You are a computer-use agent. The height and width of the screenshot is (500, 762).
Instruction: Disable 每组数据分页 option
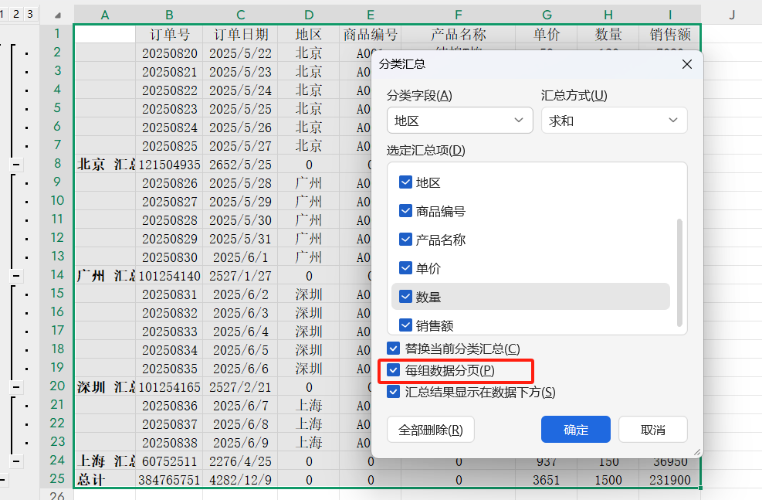(x=394, y=370)
